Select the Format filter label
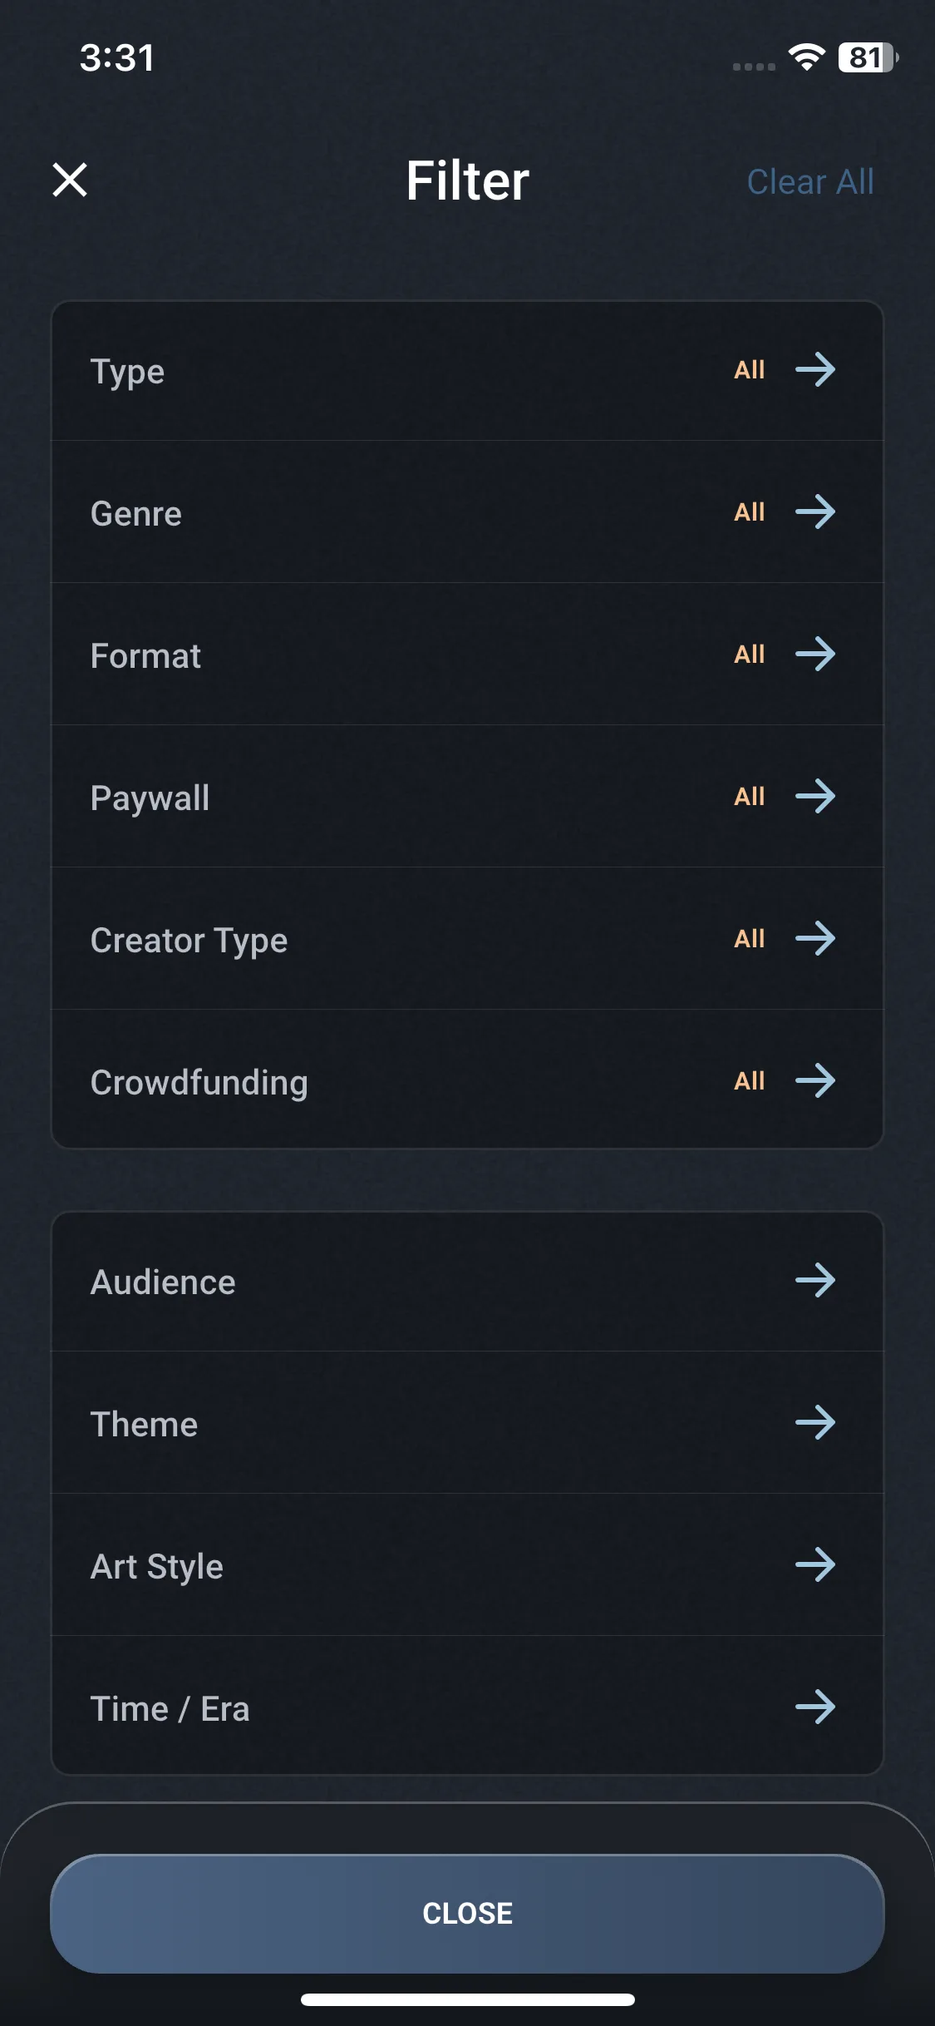Viewport: 935px width, 2026px height. 145,656
